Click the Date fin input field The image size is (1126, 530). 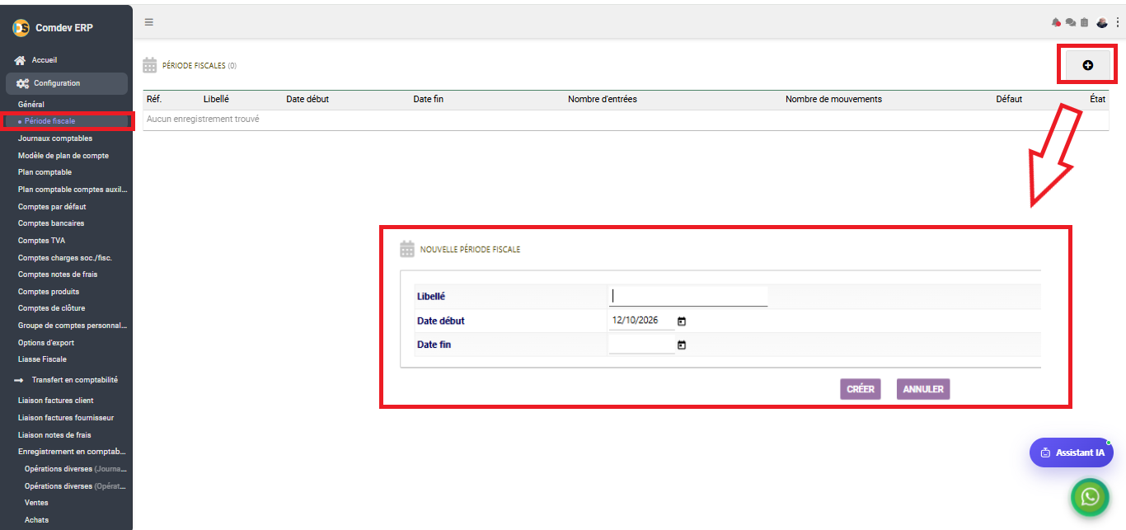[641, 345]
